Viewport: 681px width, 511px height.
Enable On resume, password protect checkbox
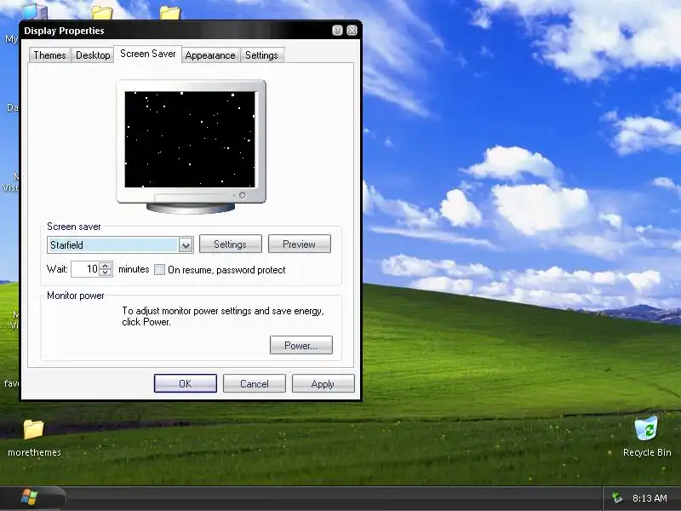(x=159, y=269)
